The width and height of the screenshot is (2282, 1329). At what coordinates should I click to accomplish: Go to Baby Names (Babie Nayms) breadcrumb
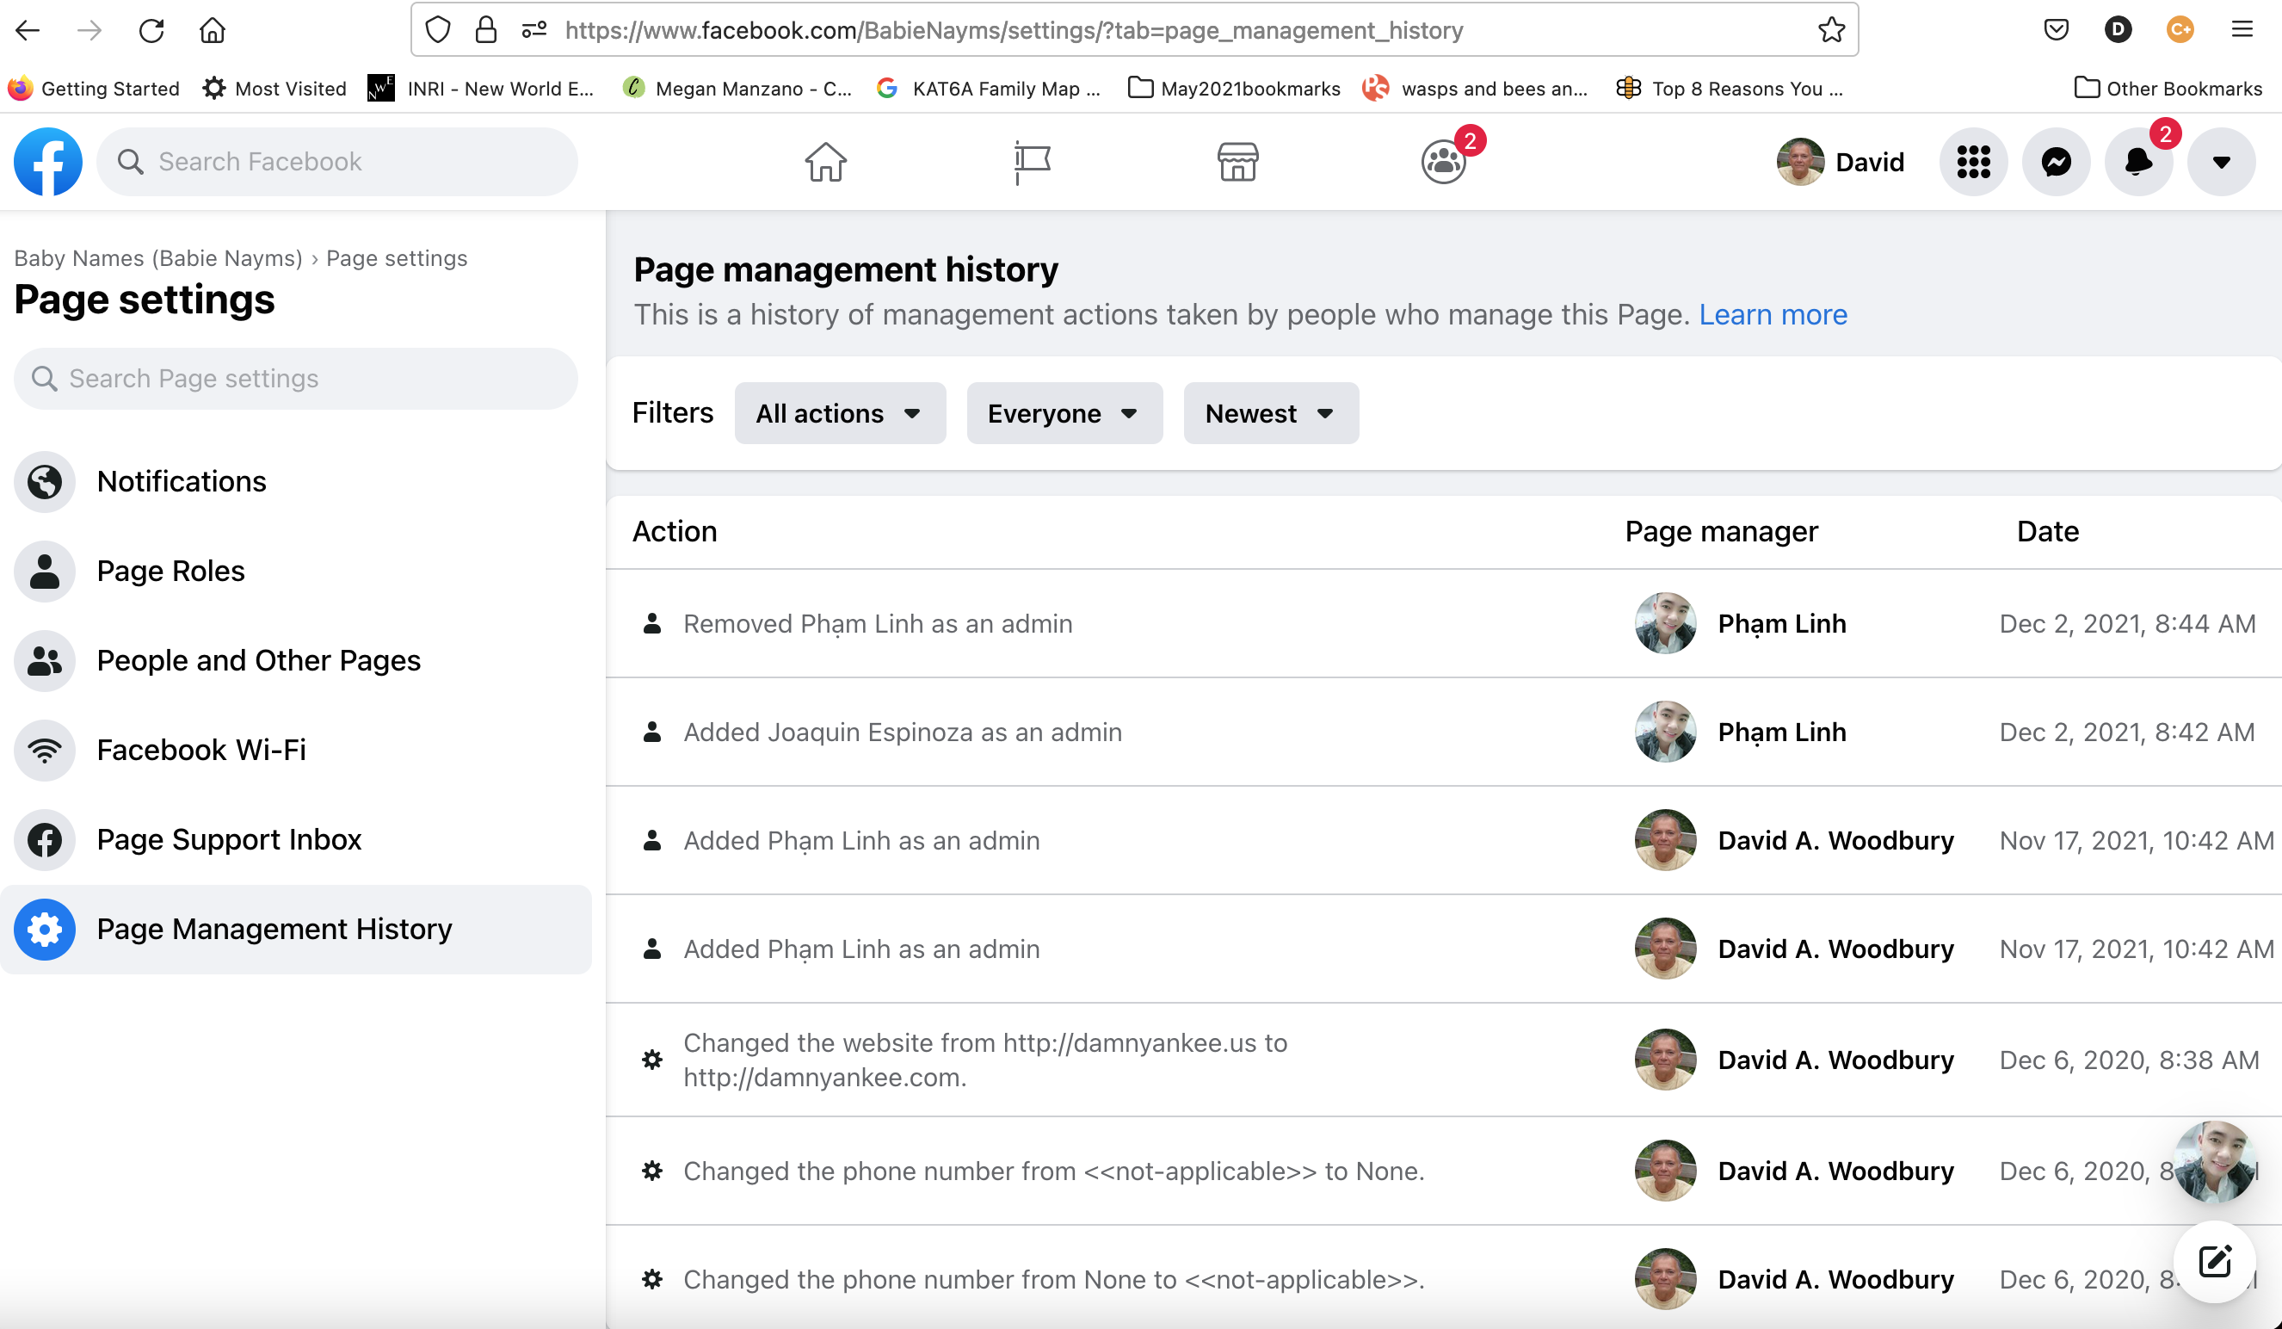pos(157,258)
